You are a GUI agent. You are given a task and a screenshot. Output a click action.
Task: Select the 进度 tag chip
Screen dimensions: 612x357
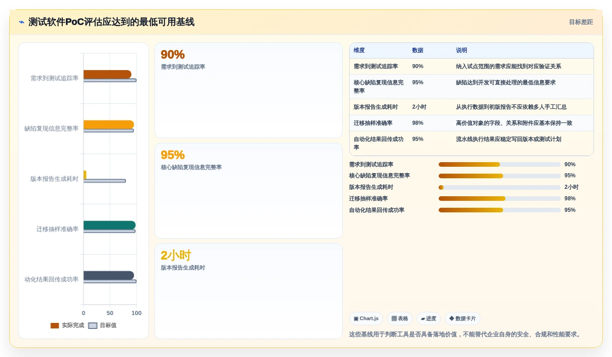(x=428, y=318)
